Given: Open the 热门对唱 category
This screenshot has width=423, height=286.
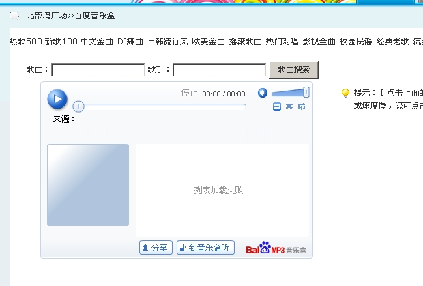Looking at the screenshot, I should point(282,42).
